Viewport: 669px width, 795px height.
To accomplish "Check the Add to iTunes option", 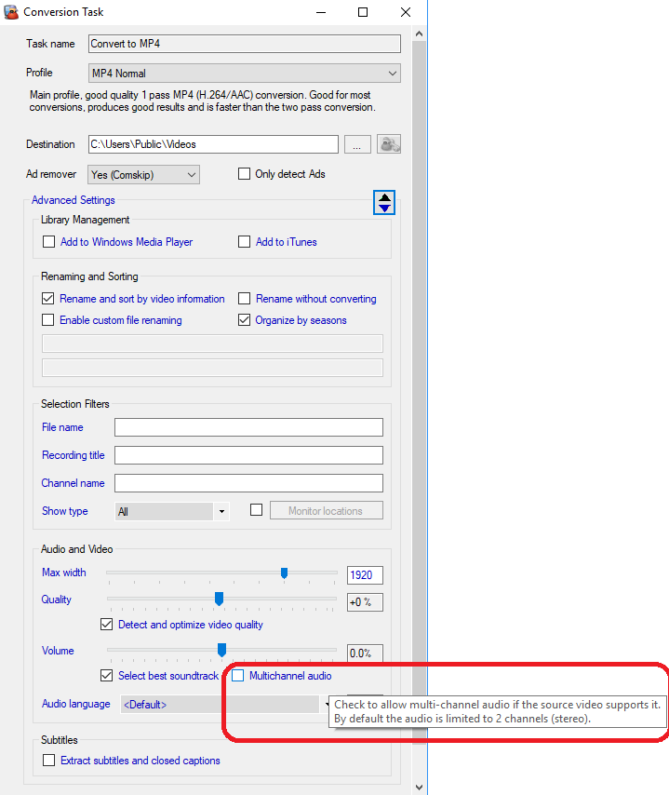I will coord(245,242).
